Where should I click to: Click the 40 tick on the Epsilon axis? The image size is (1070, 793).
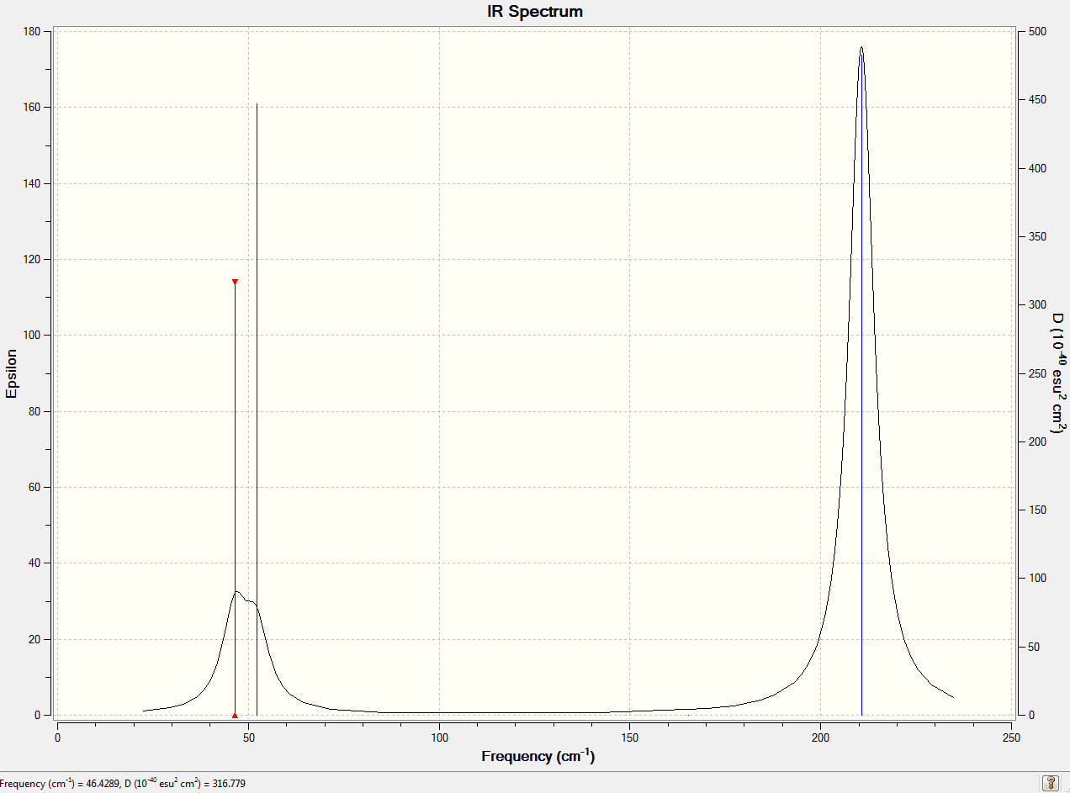tap(35, 563)
